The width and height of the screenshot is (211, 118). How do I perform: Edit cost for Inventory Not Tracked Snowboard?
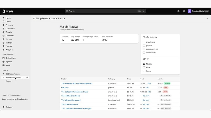(149, 83)
